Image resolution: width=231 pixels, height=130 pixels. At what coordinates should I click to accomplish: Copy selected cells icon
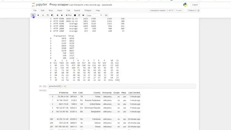[48, 15]
